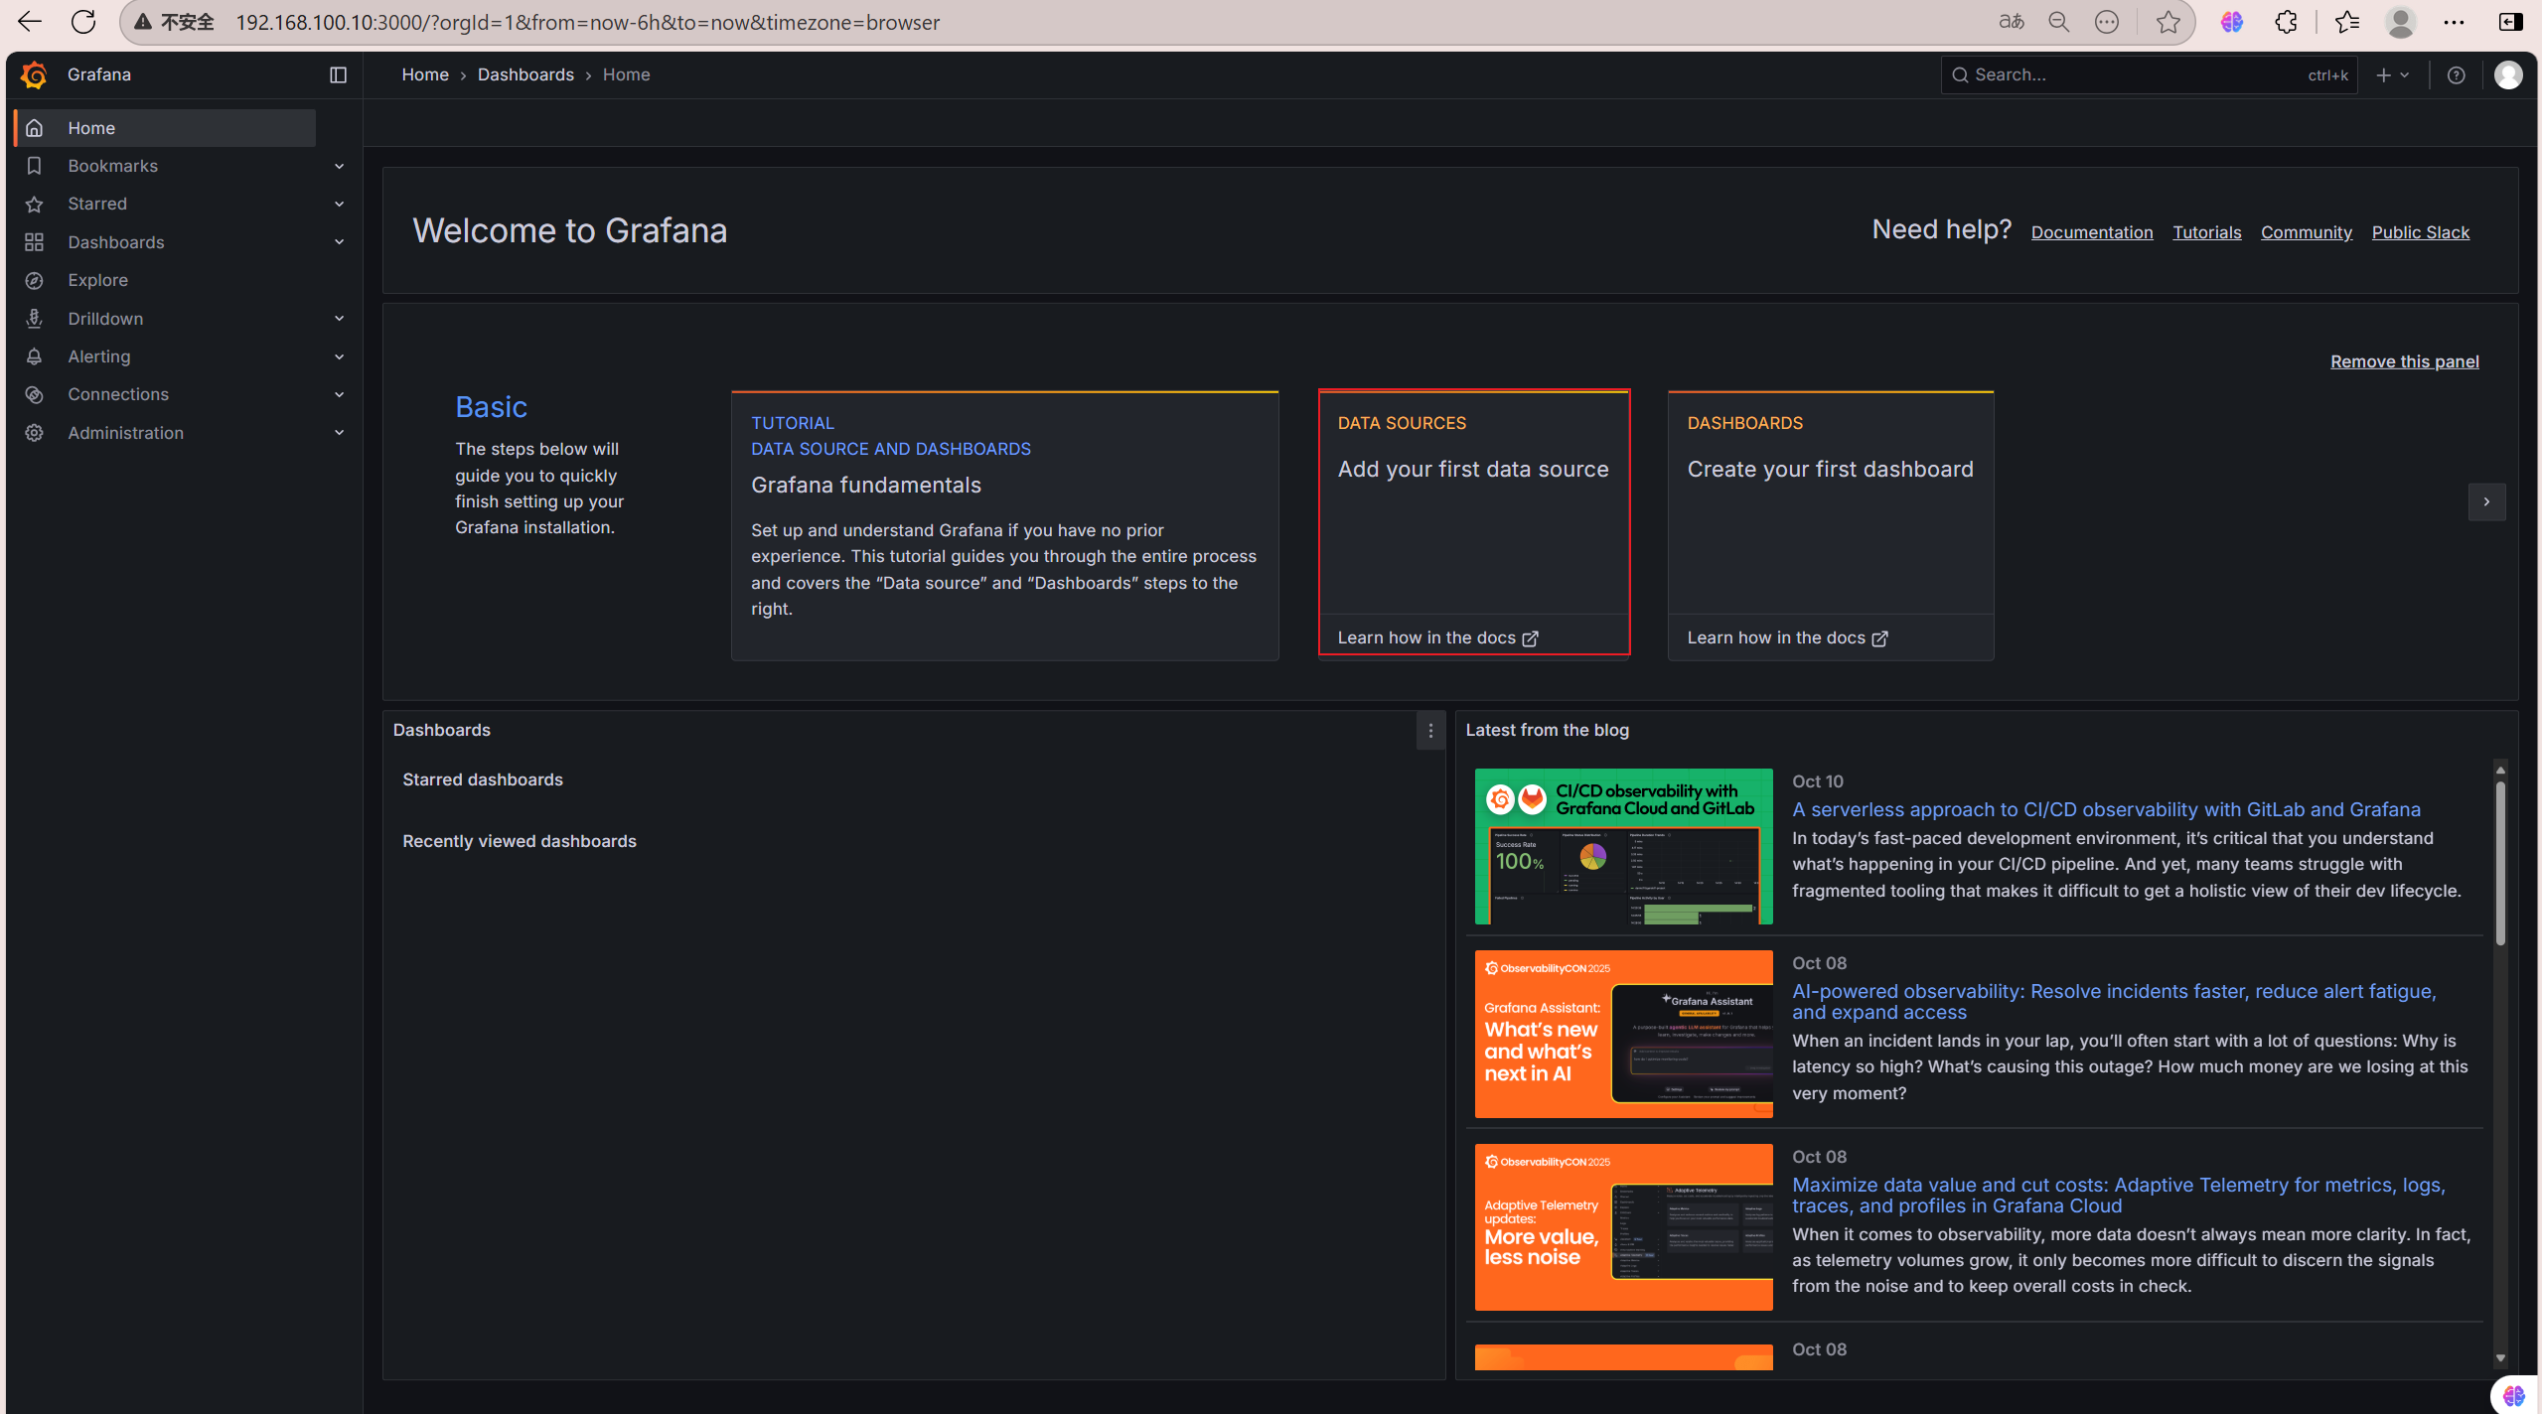This screenshot has height=1414, width=2542.
Task: Click the not secure warning icon
Action: pyautogui.click(x=143, y=22)
